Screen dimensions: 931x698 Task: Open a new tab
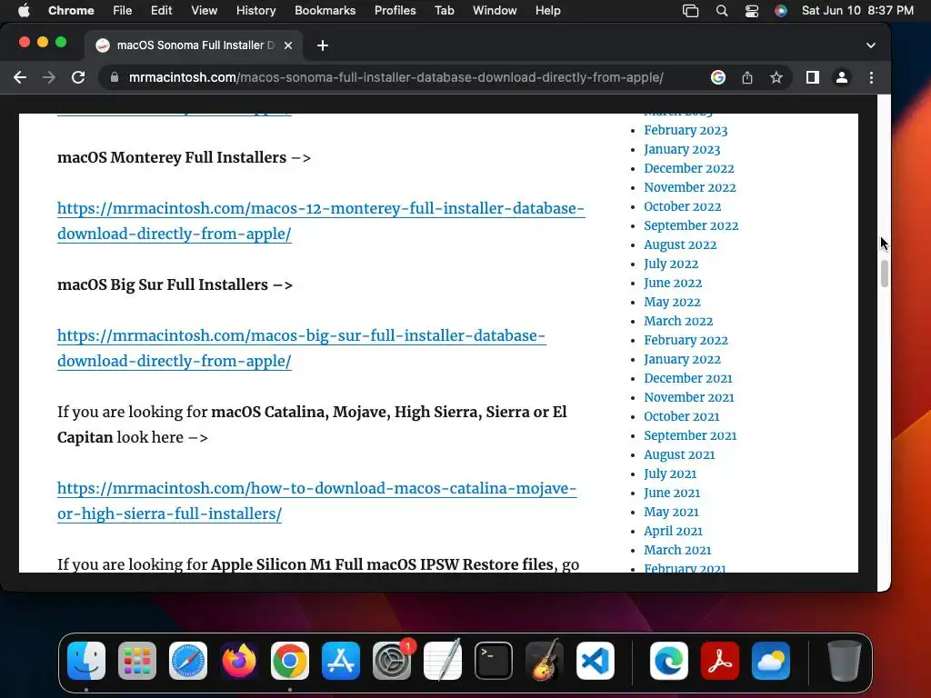[323, 45]
